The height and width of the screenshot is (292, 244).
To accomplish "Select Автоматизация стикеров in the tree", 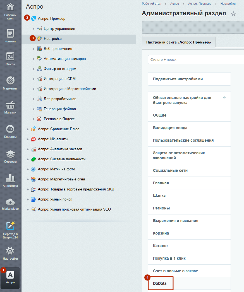I will click(x=65, y=59).
